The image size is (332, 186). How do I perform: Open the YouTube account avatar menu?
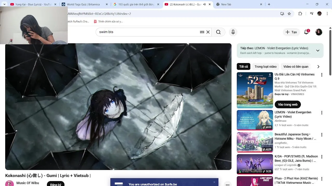point(319,32)
